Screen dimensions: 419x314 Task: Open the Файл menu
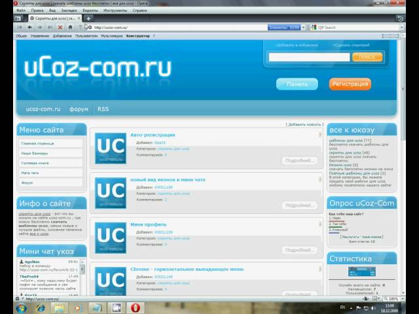21,10
